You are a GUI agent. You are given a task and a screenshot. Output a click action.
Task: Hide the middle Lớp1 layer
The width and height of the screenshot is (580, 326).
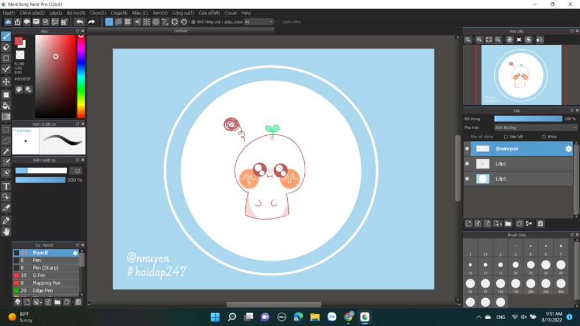click(467, 164)
